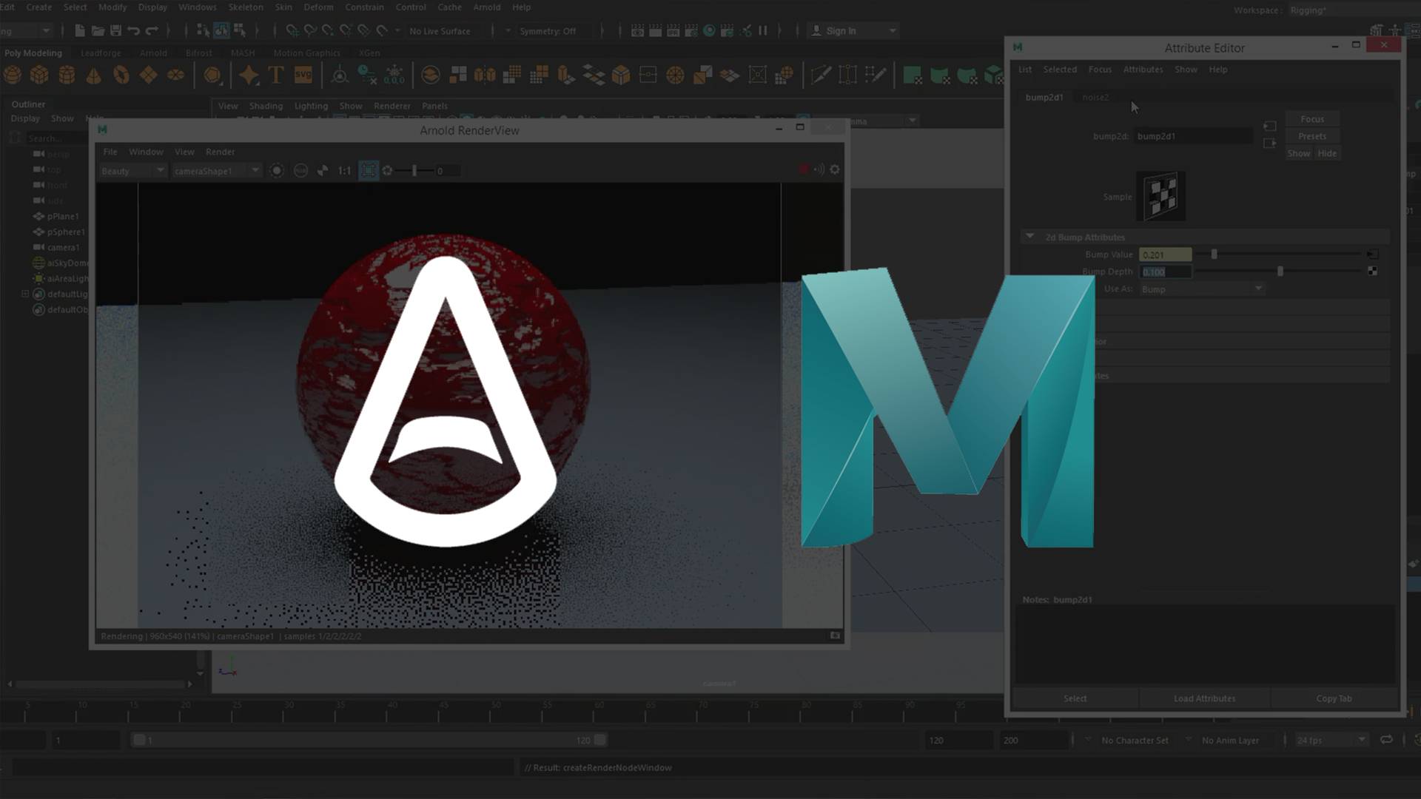This screenshot has height=799, width=1421.
Task: Adjust the Bump Value slider handle
Action: point(1214,254)
